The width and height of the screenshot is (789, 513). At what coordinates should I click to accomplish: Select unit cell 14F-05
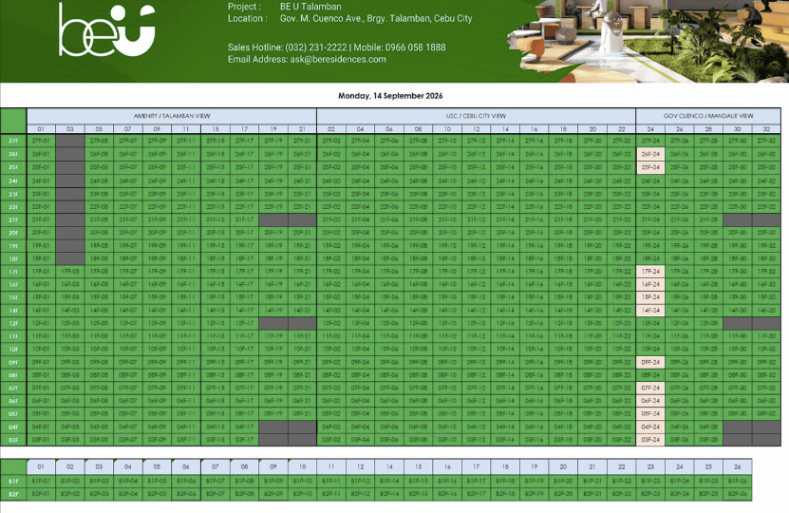click(99, 310)
